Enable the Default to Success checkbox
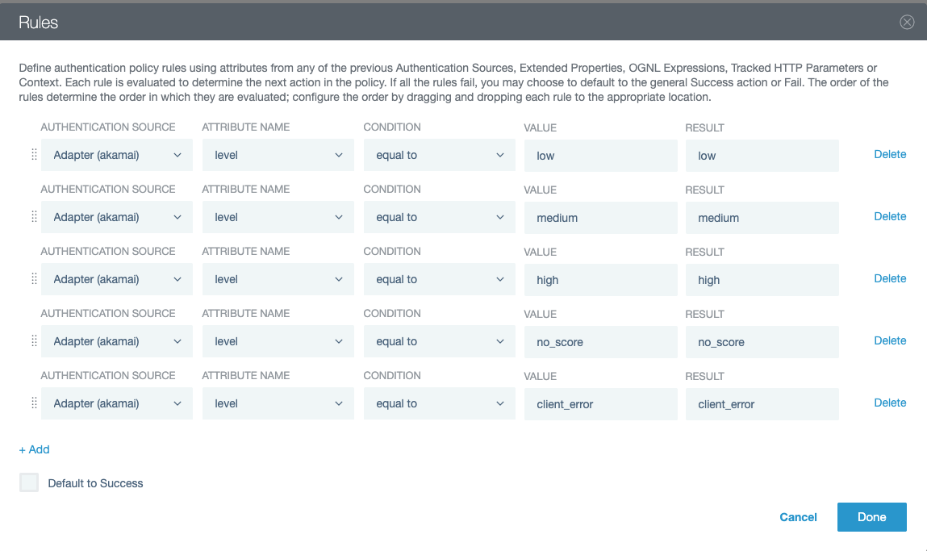 click(28, 482)
